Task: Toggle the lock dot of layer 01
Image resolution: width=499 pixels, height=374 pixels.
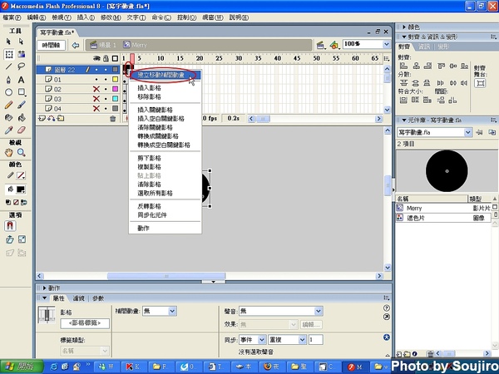Action: tap(106, 80)
